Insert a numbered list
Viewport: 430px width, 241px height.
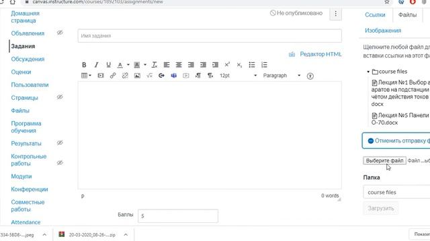pos(264,65)
